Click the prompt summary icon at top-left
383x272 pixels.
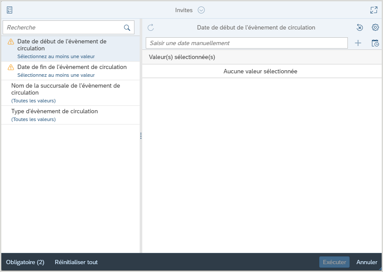tap(10, 10)
